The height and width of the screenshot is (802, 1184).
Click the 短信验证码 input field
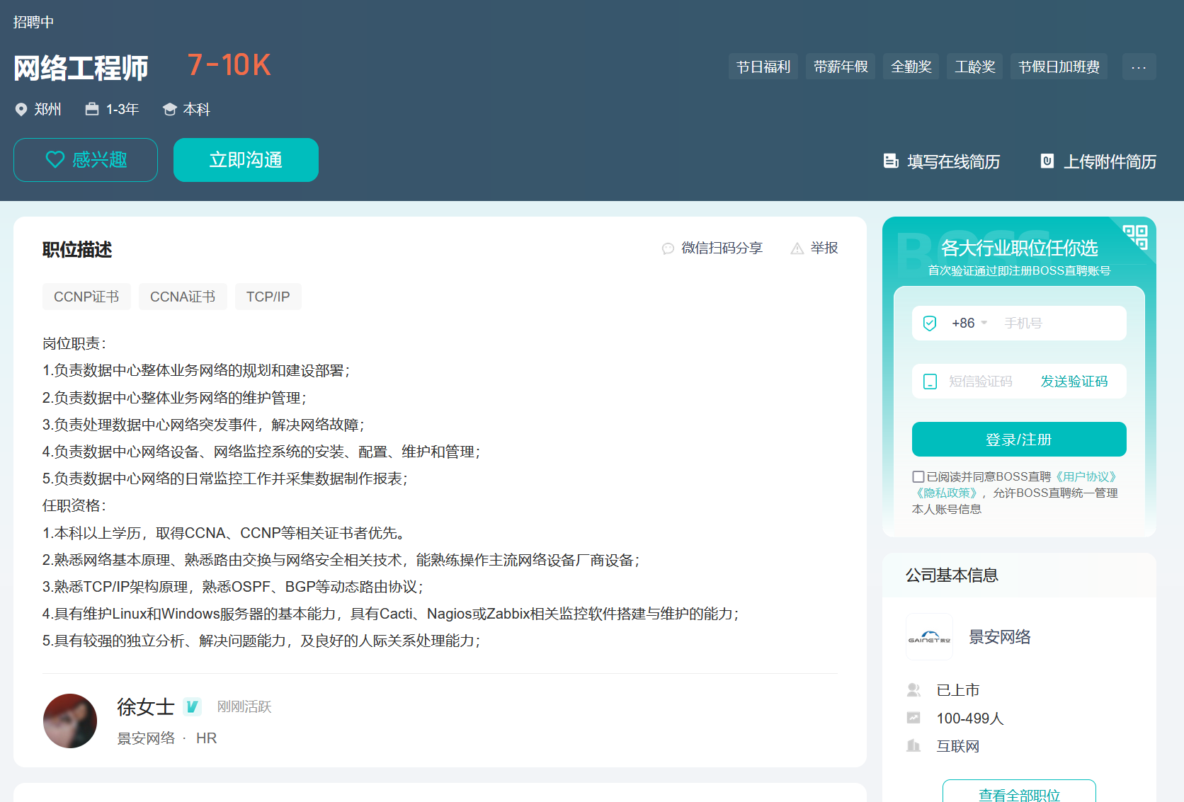pyautogui.click(x=981, y=382)
